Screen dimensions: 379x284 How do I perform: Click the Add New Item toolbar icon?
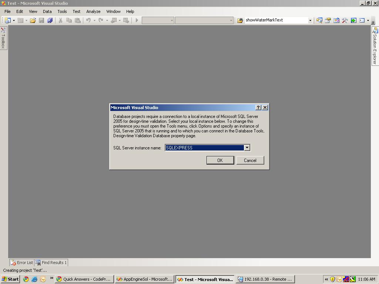coord(21,21)
